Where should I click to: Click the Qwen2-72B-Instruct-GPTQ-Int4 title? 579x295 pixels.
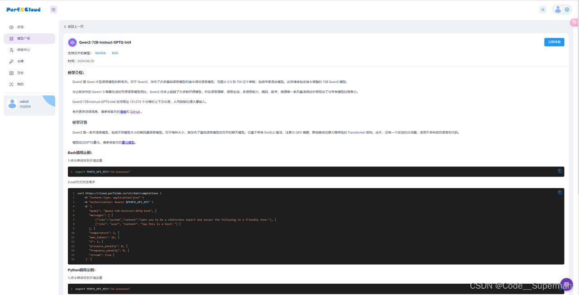[x=105, y=42]
